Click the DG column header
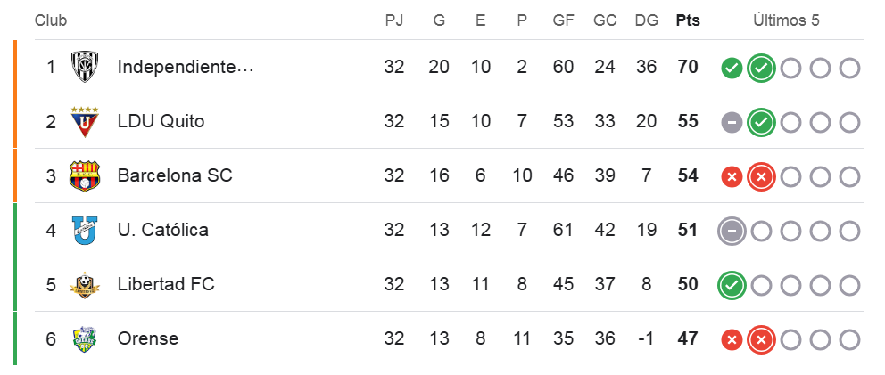The width and height of the screenshot is (885, 375). (x=646, y=20)
